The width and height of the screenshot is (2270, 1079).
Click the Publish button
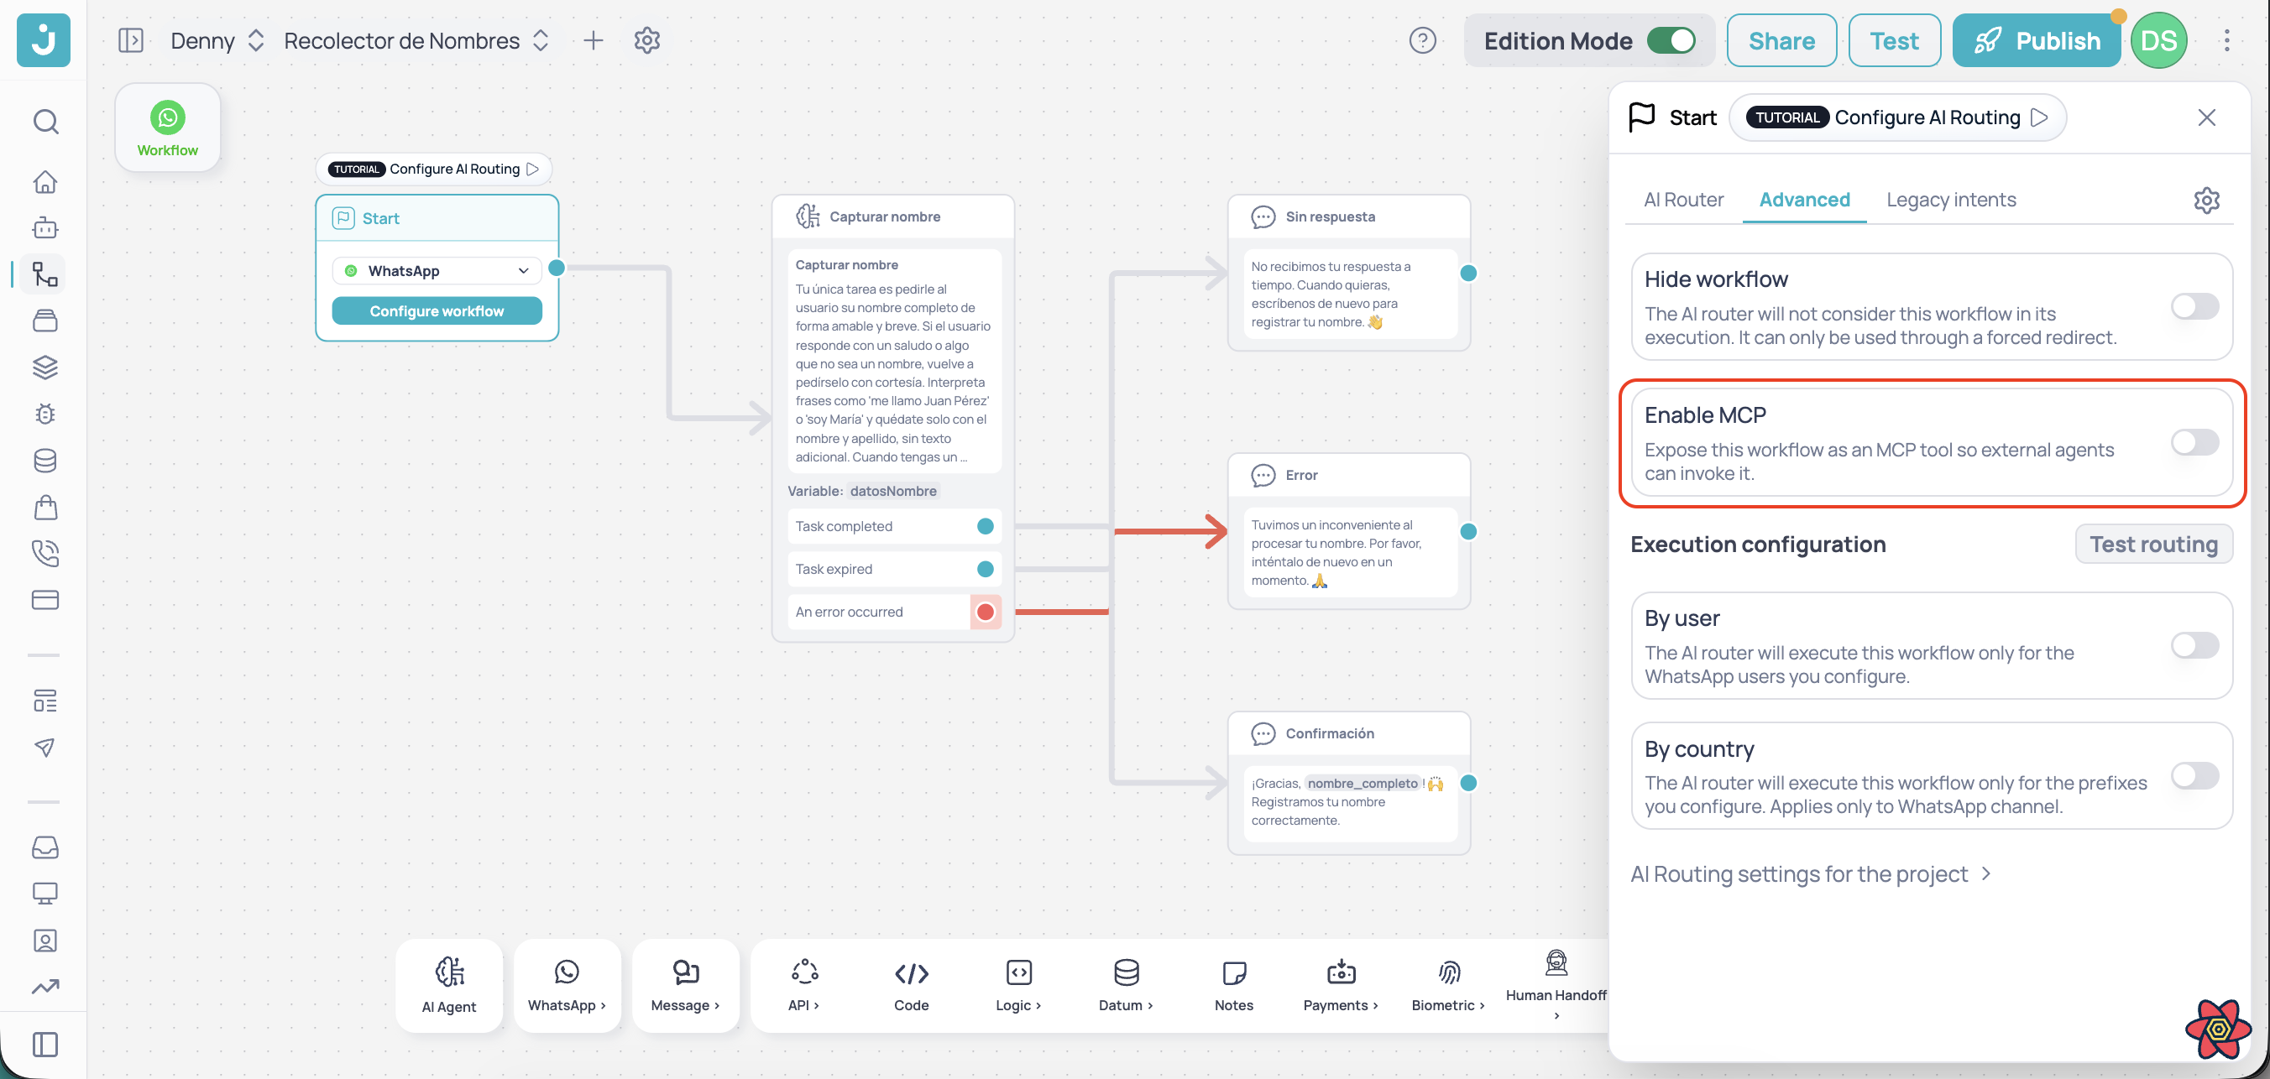pyautogui.click(x=2036, y=40)
